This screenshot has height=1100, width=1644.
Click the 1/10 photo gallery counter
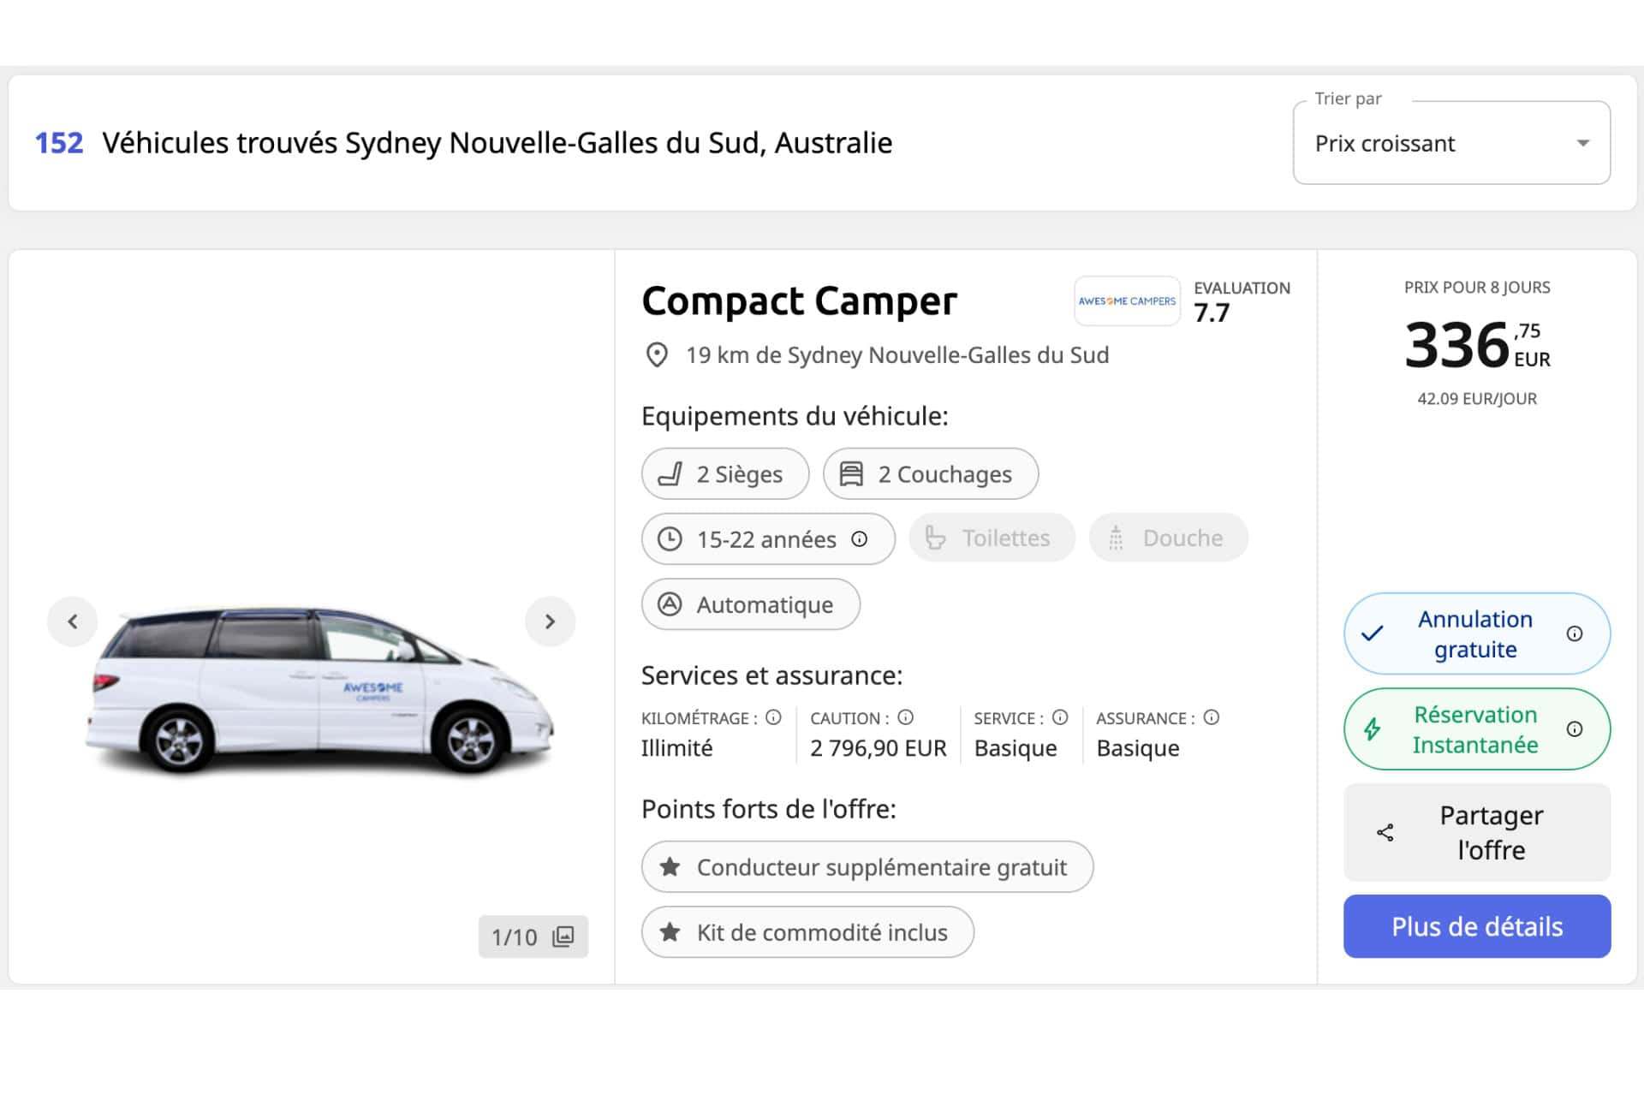pyautogui.click(x=532, y=936)
